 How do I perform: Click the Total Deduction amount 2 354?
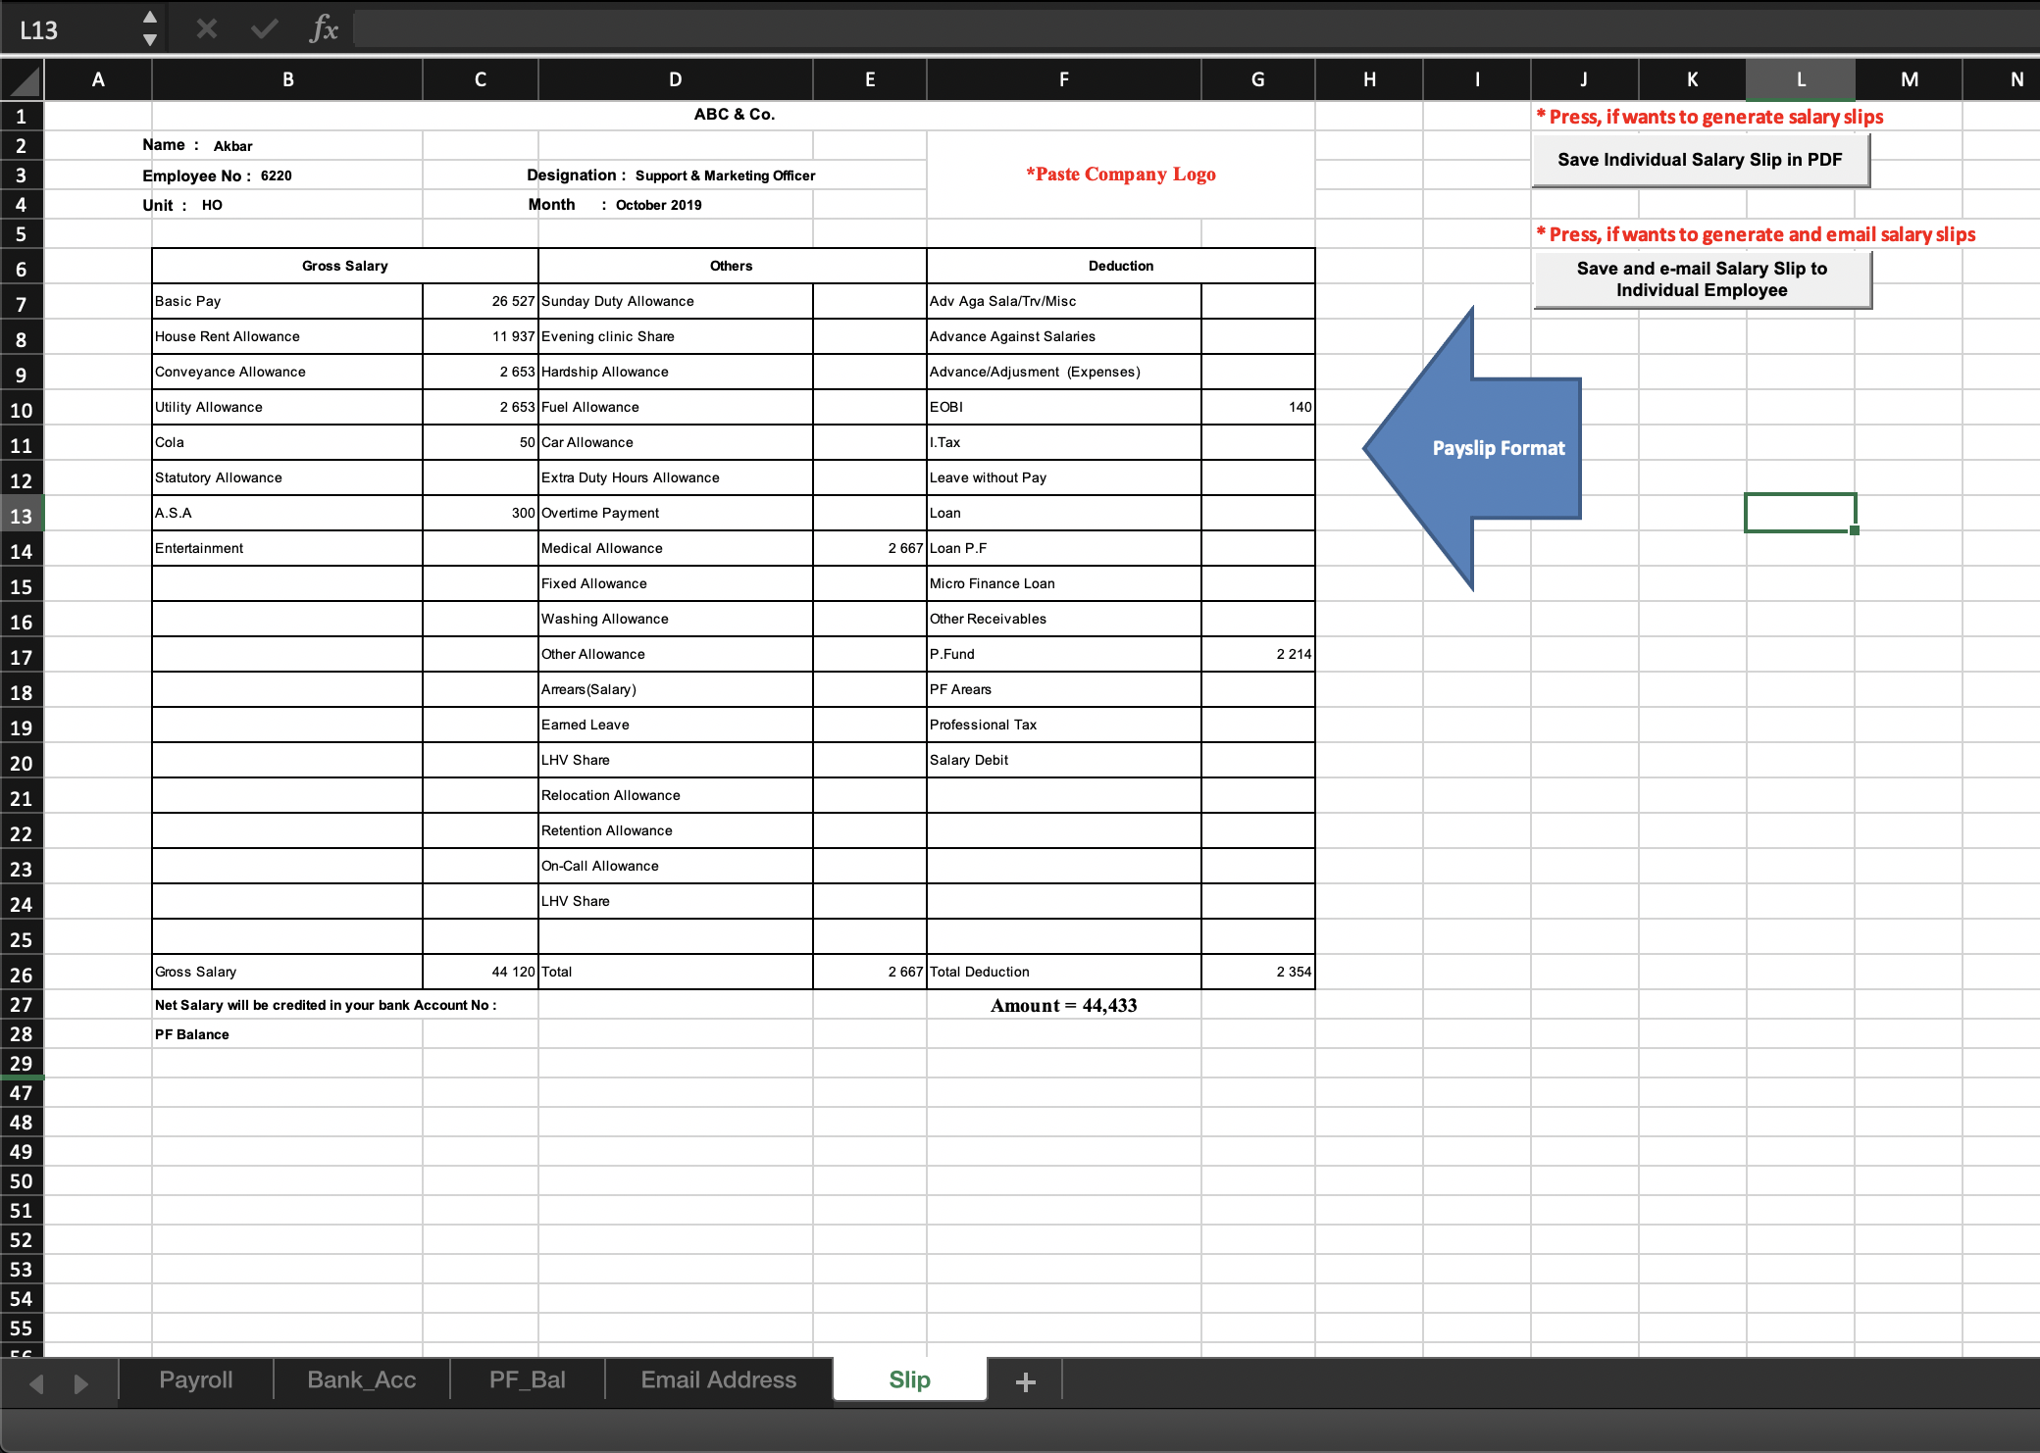click(1258, 972)
